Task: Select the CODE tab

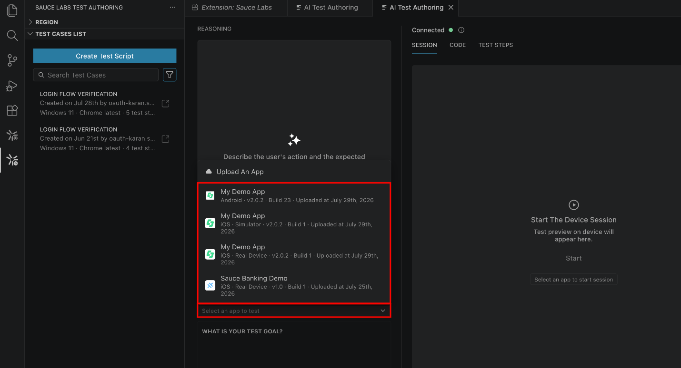Action: point(458,45)
